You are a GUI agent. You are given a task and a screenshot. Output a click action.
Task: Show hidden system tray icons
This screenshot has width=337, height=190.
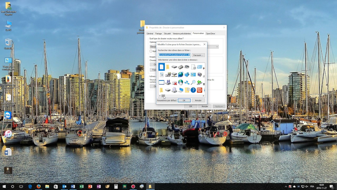[286, 187]
